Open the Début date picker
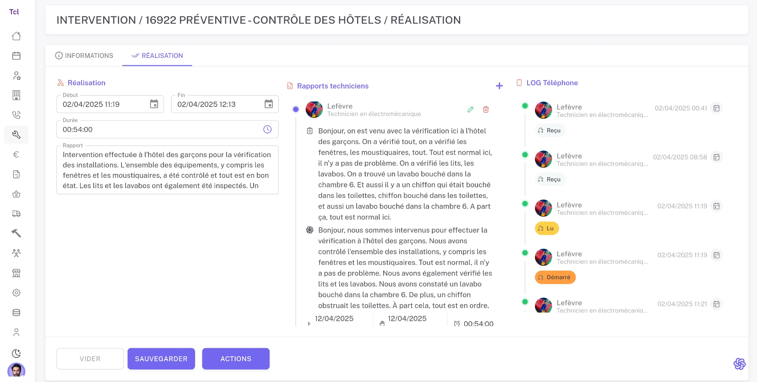 (x=154, y=104)
